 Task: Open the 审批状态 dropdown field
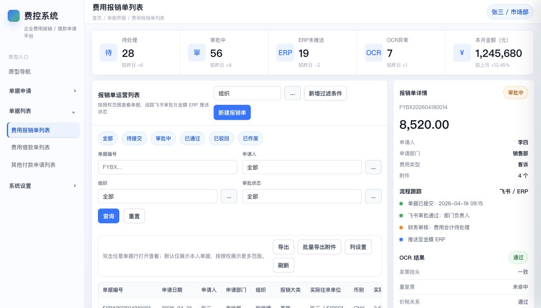pyautogui.click(x=302, y=196)
